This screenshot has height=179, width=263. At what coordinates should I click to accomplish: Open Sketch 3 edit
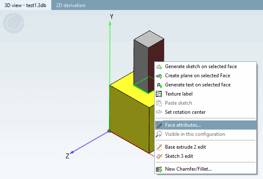pos(205,156)
